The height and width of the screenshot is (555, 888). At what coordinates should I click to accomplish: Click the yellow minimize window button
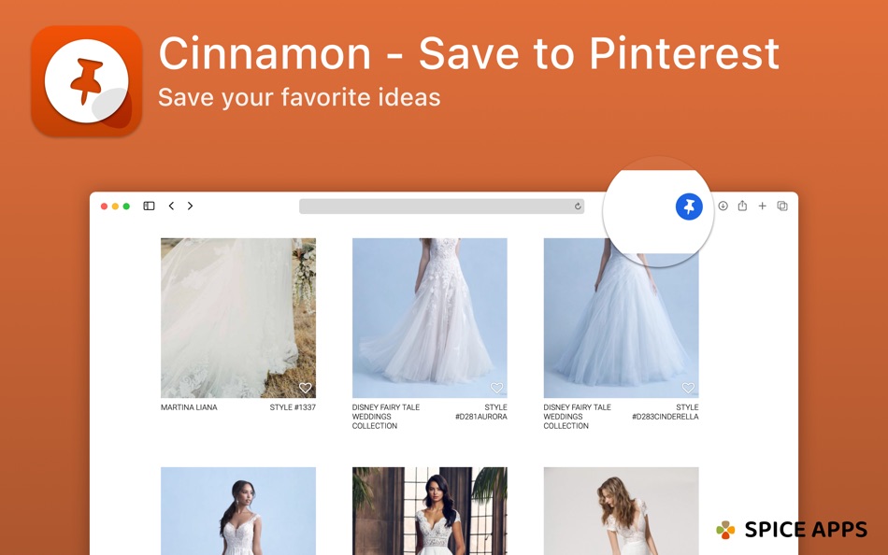116,206
